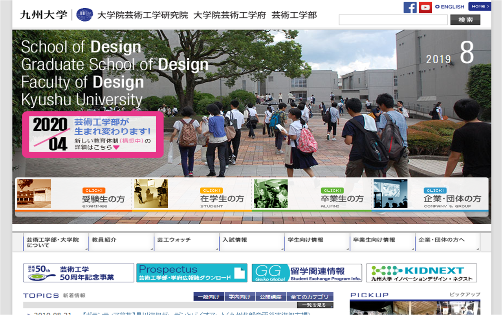Select 全てのカテゴリ topics tab

tap(310, 297)
